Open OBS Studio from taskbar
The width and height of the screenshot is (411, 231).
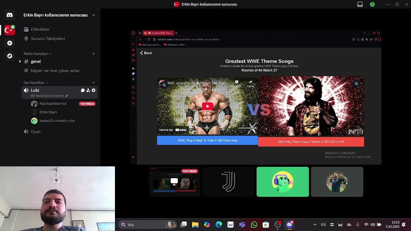coord(278,225)
